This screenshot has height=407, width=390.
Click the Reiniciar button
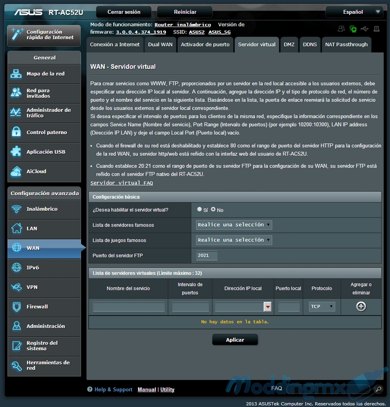click(x=185, y=12)
